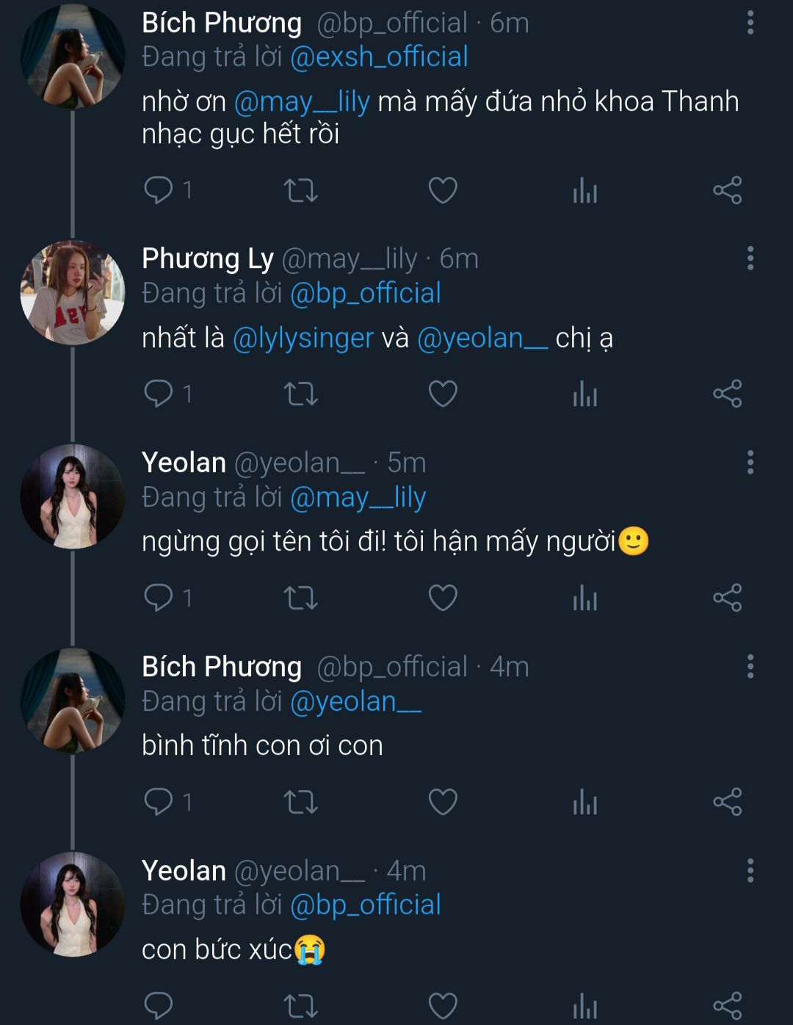
Task: Retweet Bích Phương's first tweet
Action: 300,191
